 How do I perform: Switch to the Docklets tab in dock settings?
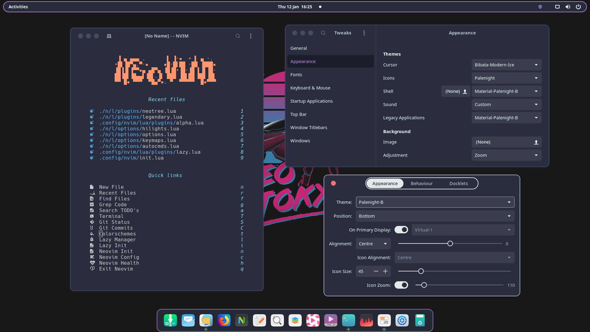(x=458, y=184)
